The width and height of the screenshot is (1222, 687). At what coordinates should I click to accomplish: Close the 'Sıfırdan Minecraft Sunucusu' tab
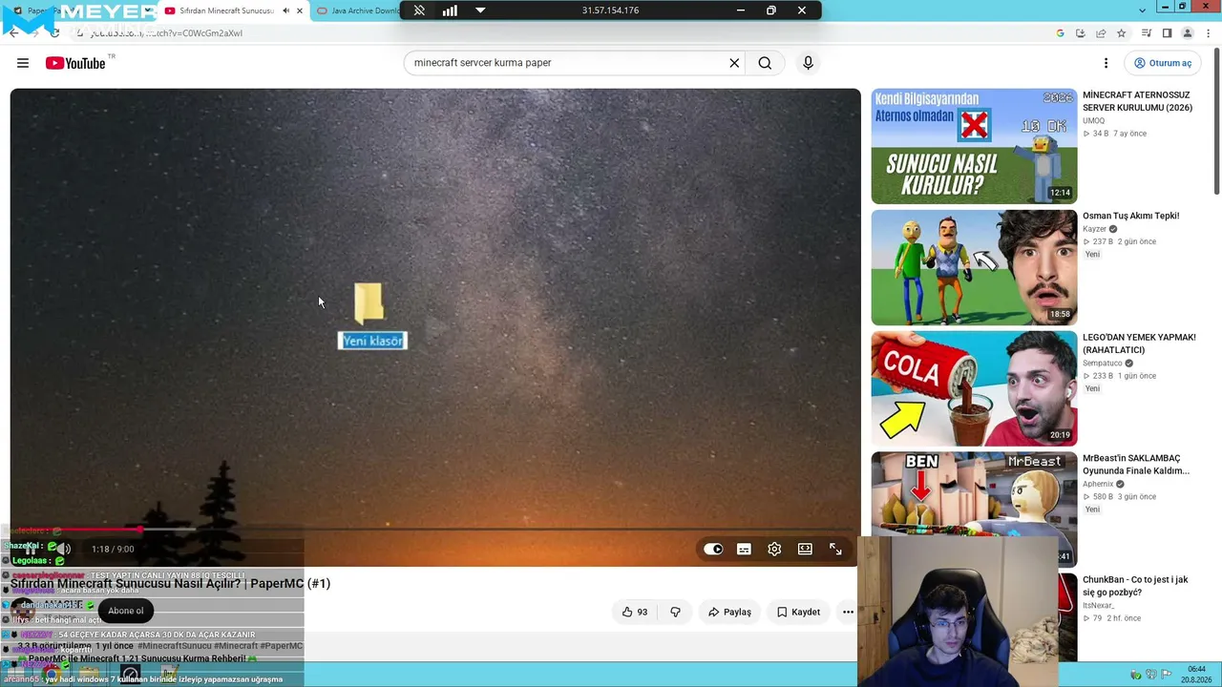coord(299,10)
